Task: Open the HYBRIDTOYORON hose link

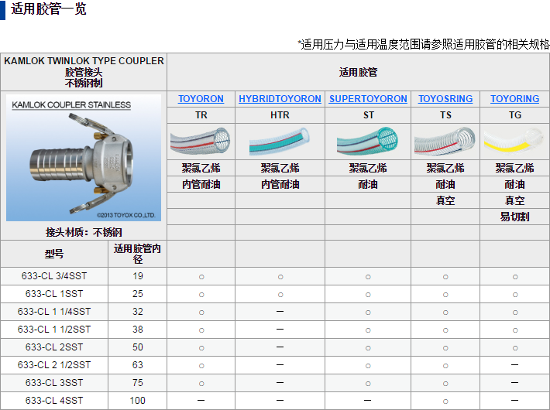Action: click(280, 99)
